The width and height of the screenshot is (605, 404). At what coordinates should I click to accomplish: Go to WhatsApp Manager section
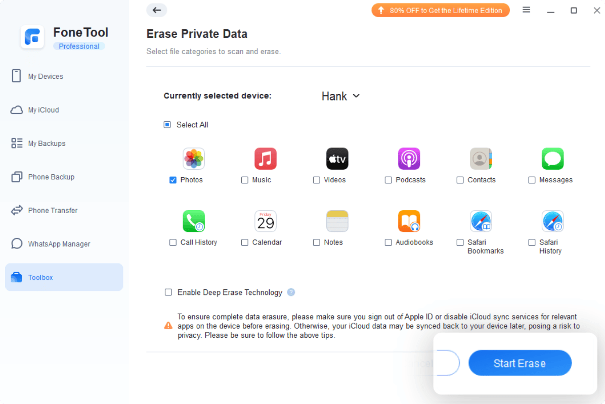click(59, 244)
